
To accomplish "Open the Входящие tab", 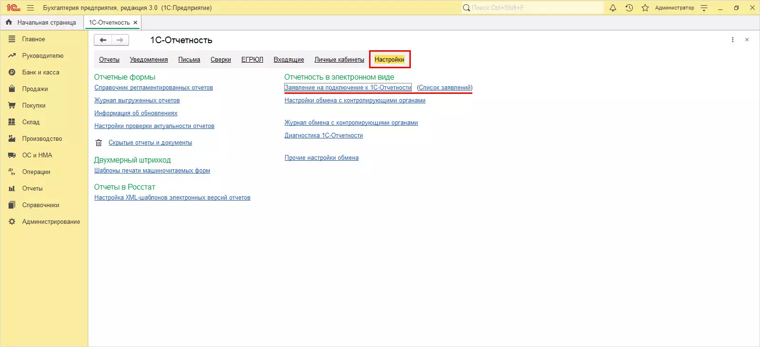I will pos(289,59).
